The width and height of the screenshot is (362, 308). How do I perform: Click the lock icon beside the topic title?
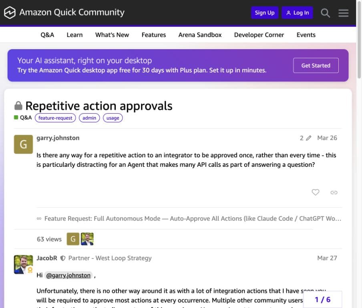[18, 106]
